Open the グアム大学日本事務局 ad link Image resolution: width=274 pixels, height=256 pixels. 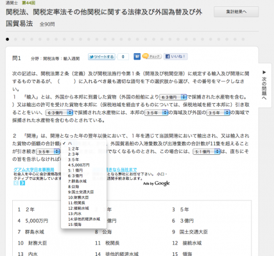[34, 170]
